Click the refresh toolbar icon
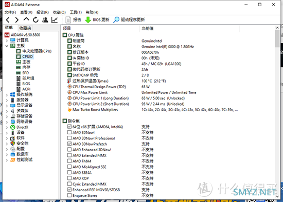The width and height of the screenshot is (283, 202). click(36, 20)
